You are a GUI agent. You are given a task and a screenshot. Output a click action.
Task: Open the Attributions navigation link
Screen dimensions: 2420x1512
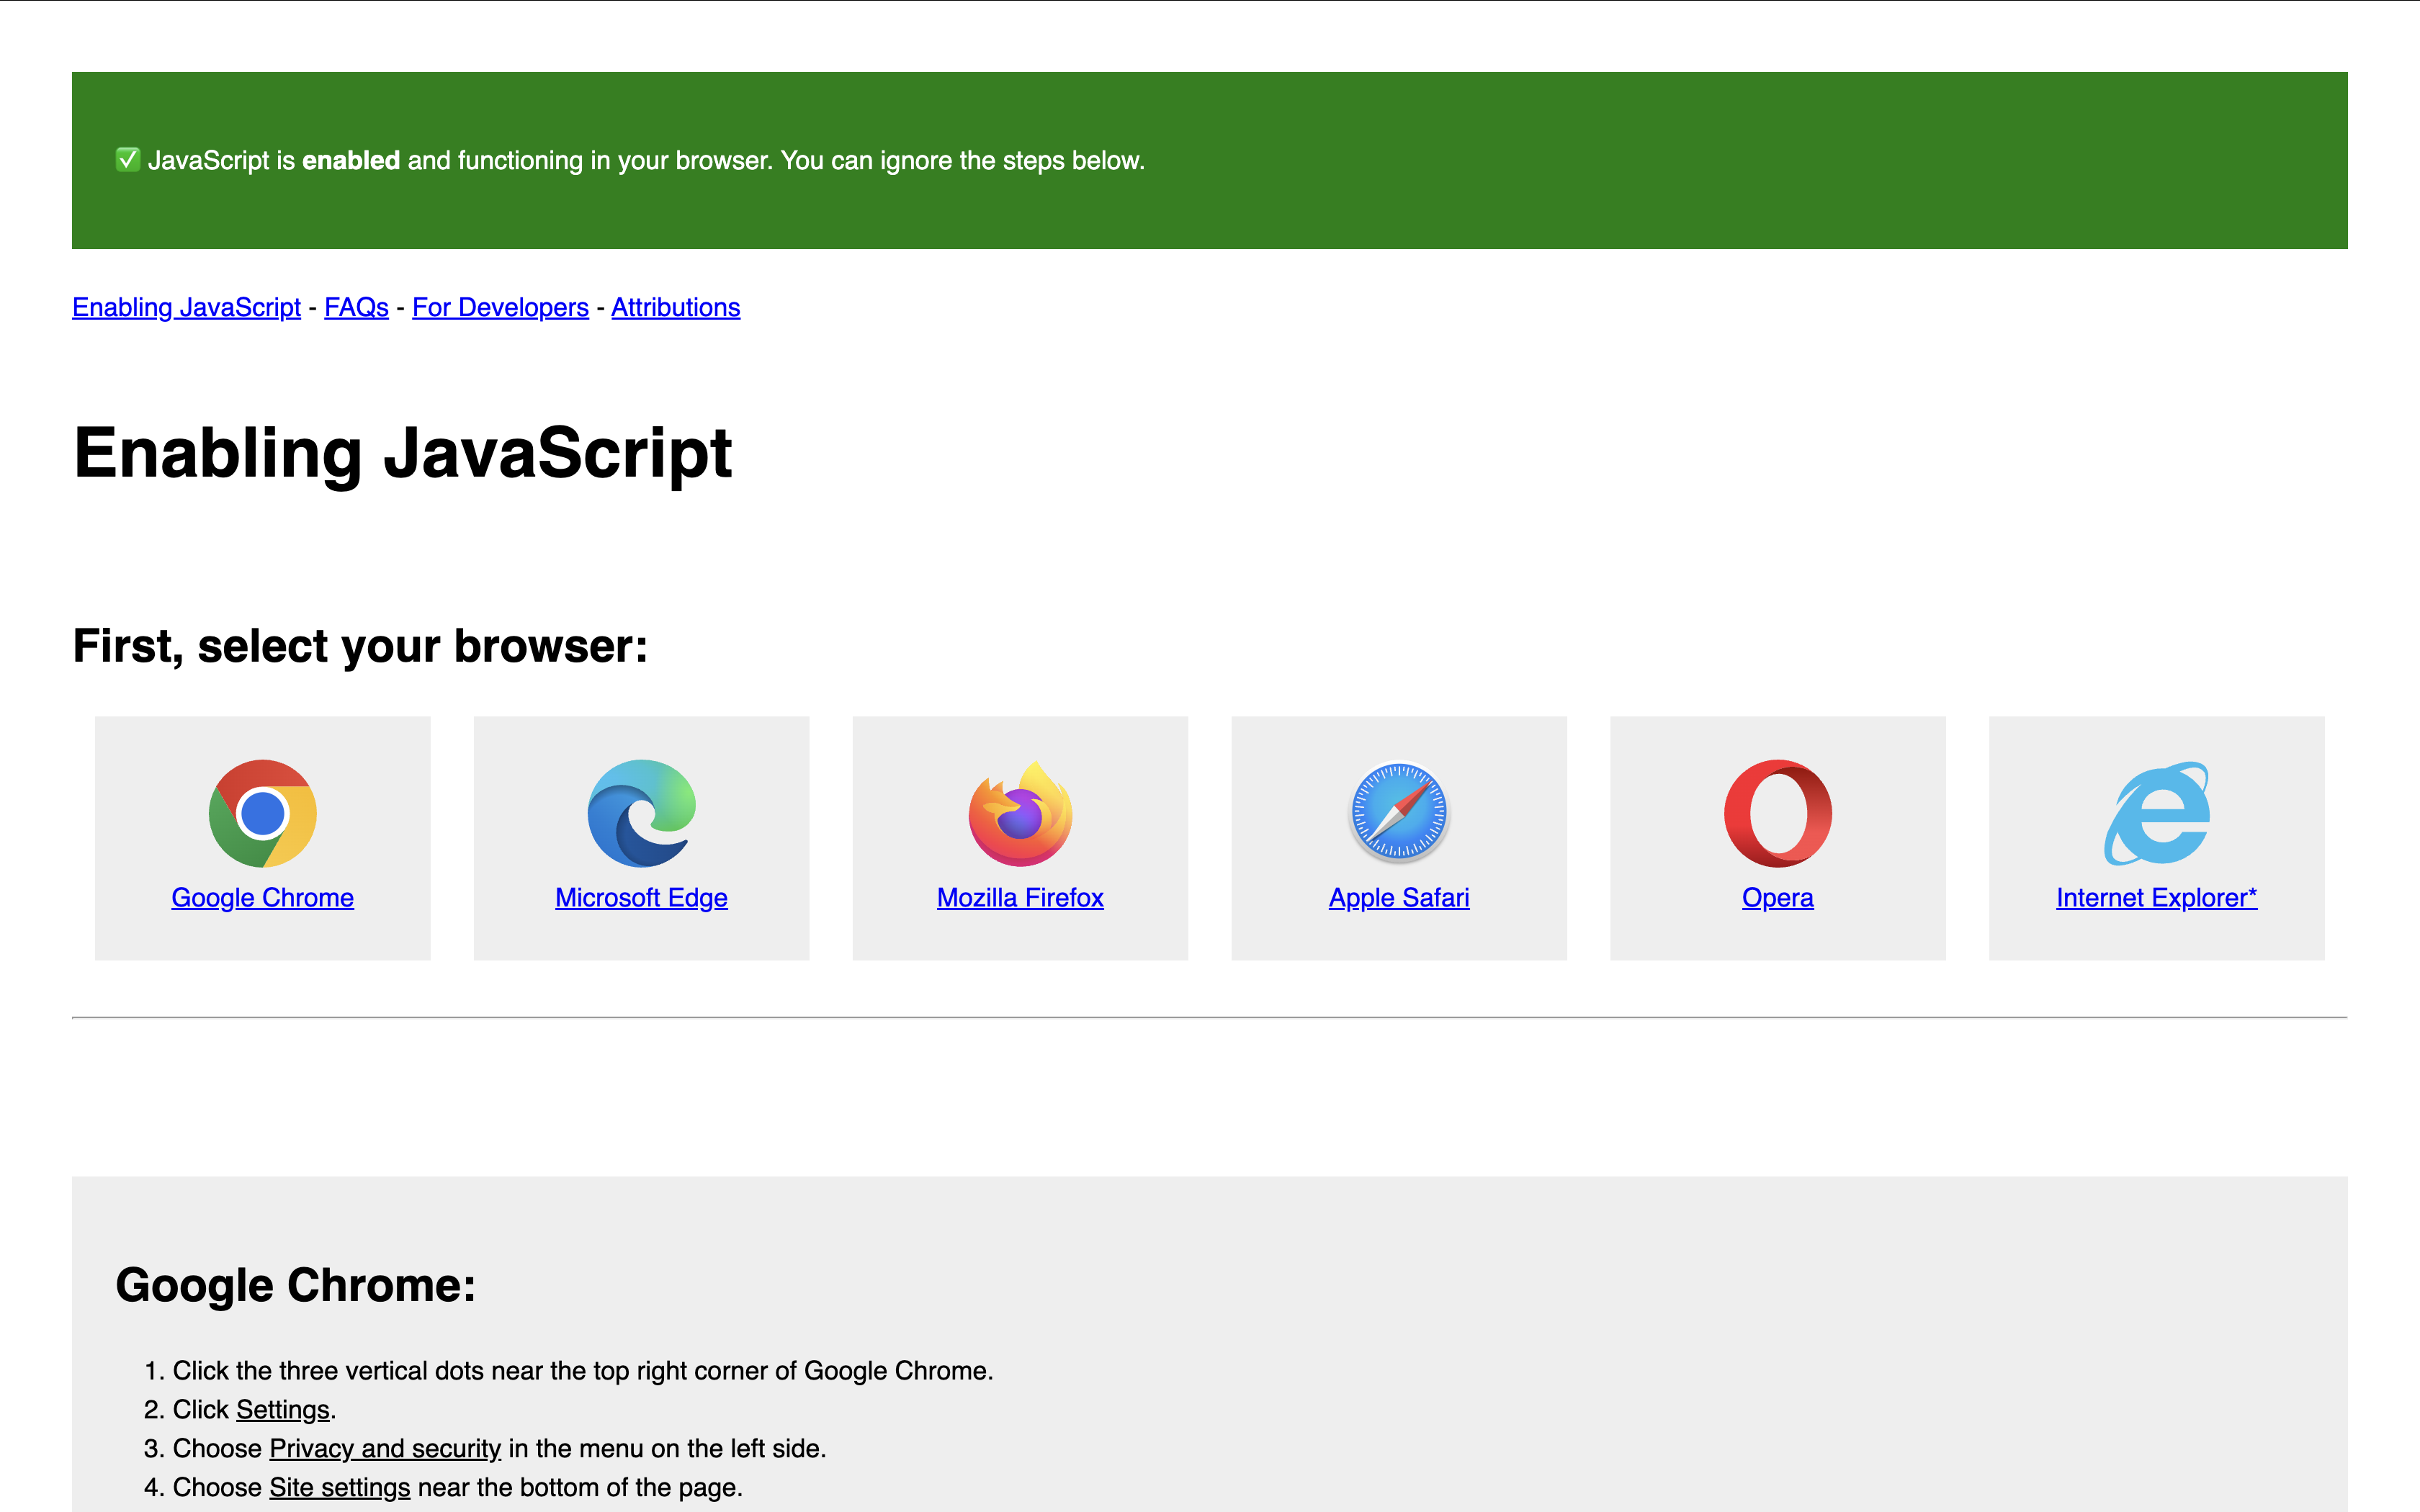[676, 307]
